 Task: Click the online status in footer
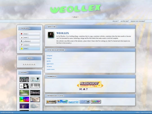coord(137,112)
